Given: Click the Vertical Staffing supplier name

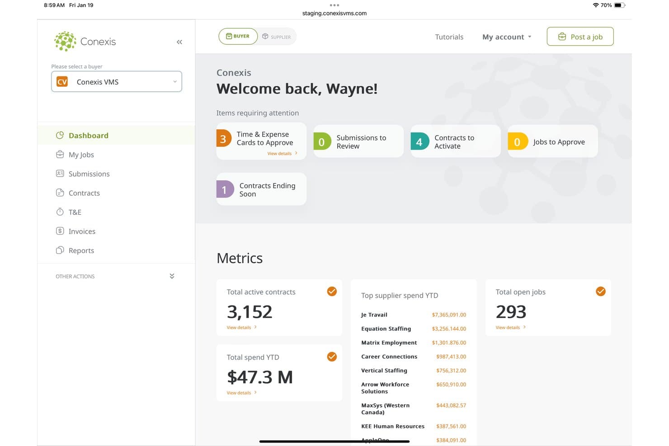Looking at the screenshot, I should [x=384, y=371].
